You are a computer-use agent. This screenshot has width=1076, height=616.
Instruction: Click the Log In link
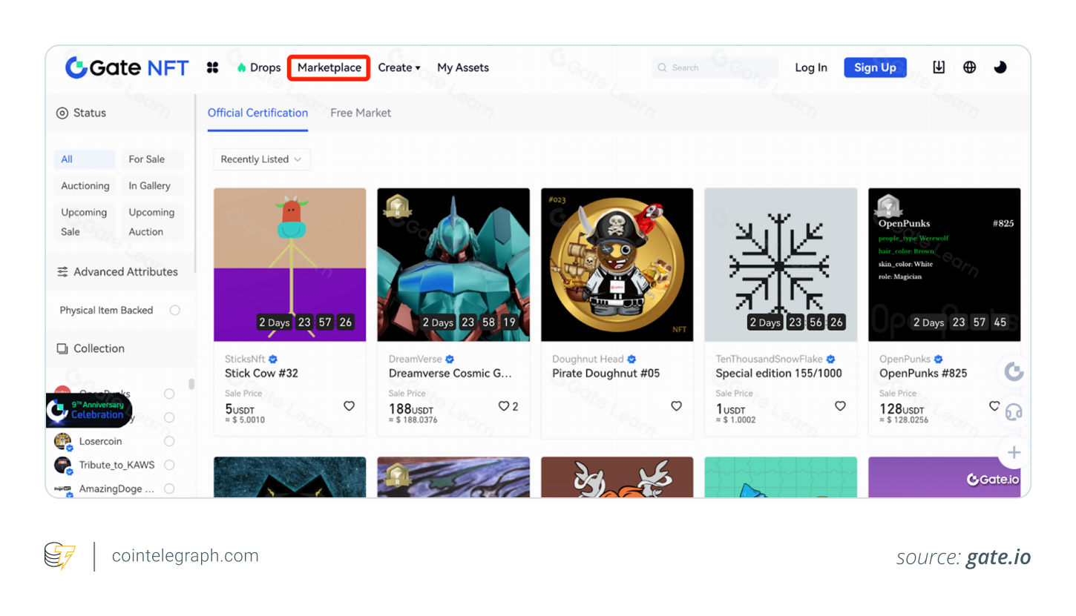point(811,67)
